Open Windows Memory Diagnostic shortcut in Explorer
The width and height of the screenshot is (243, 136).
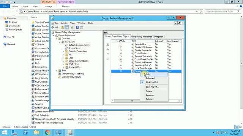click(49, 123)
